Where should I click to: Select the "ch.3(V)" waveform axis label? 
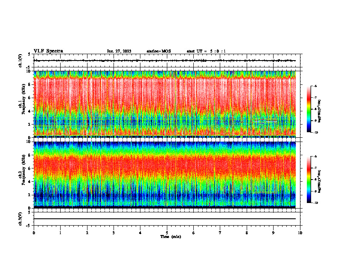[20, 219]
